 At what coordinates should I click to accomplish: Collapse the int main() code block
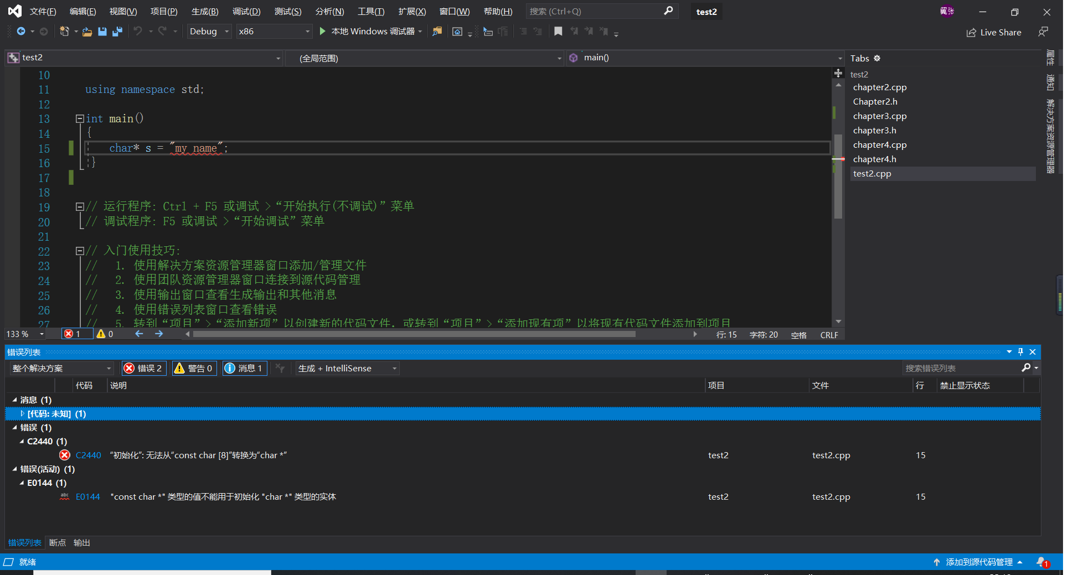pyautogui.click(x=80, y=118)
